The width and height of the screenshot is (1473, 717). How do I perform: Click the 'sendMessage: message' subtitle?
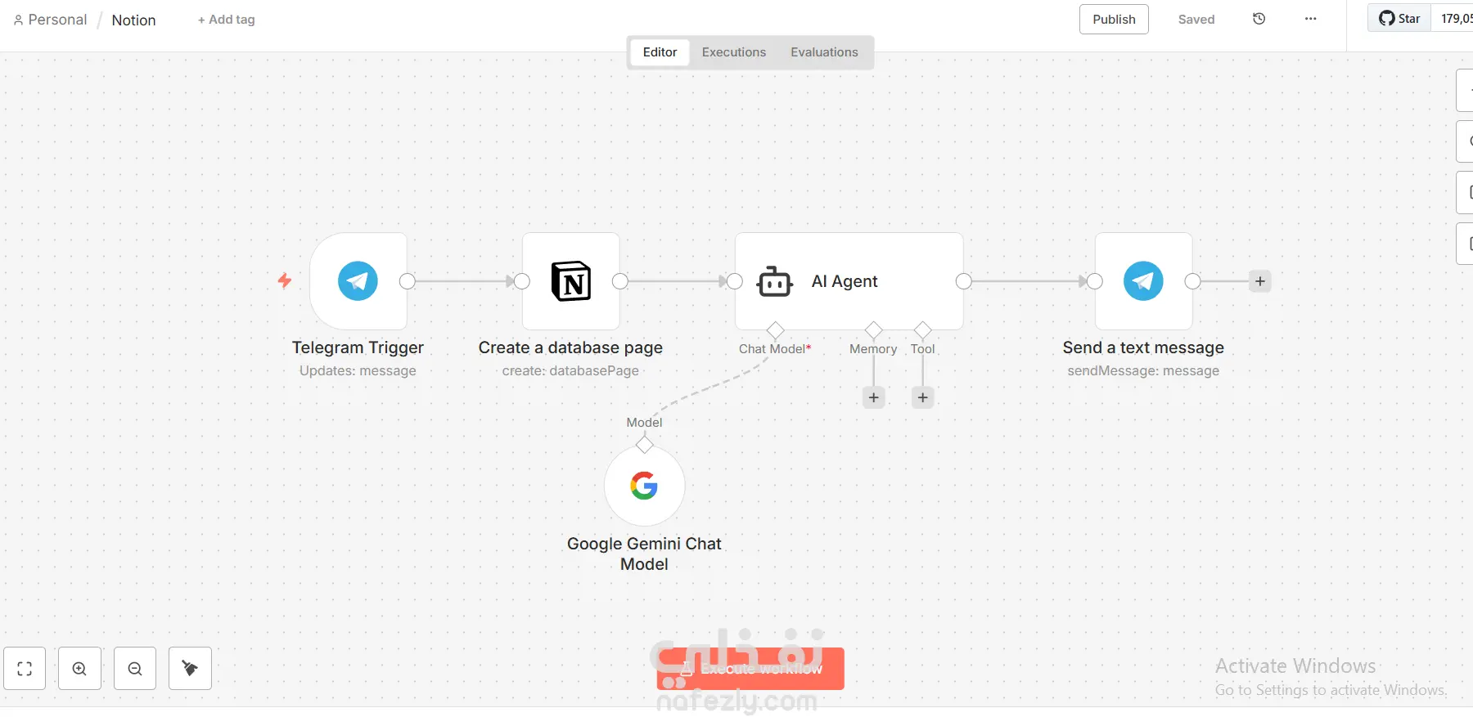point(1143,370)
